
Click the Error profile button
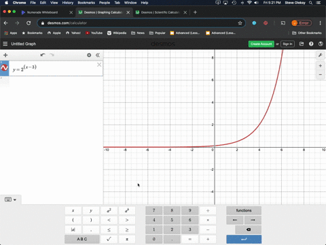click(x=302, y=23)
